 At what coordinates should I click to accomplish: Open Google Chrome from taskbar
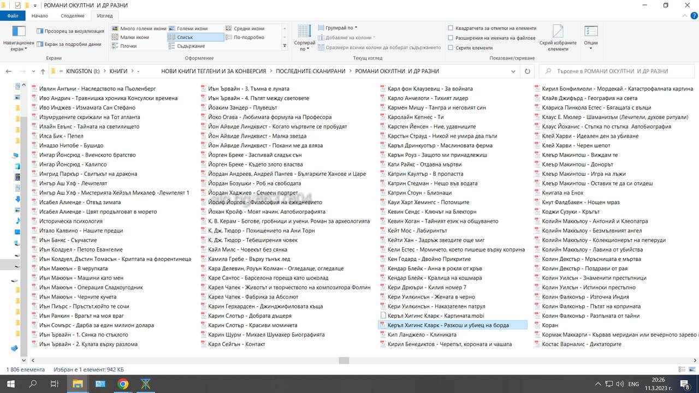click(123, 384)
